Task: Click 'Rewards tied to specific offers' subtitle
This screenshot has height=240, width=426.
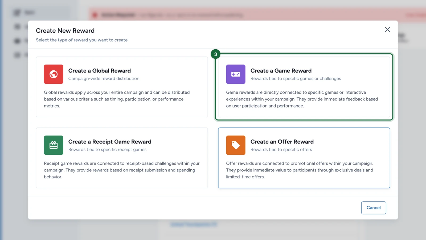Action: coord(281,150)
